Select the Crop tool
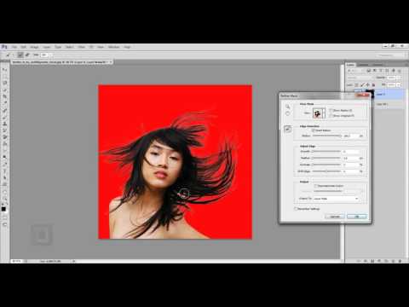Image resolution: width=409 pixels, height=307 pixels. [x=4, y=96]
